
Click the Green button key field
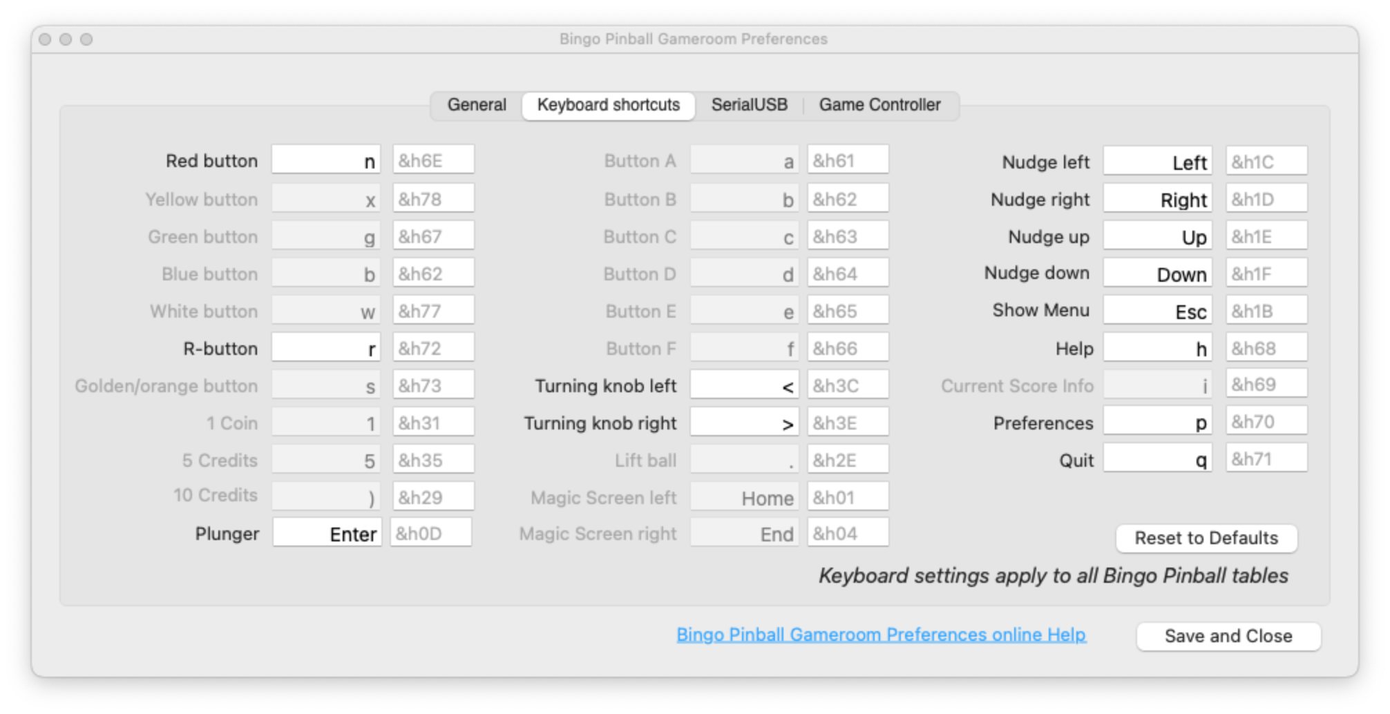326,235
